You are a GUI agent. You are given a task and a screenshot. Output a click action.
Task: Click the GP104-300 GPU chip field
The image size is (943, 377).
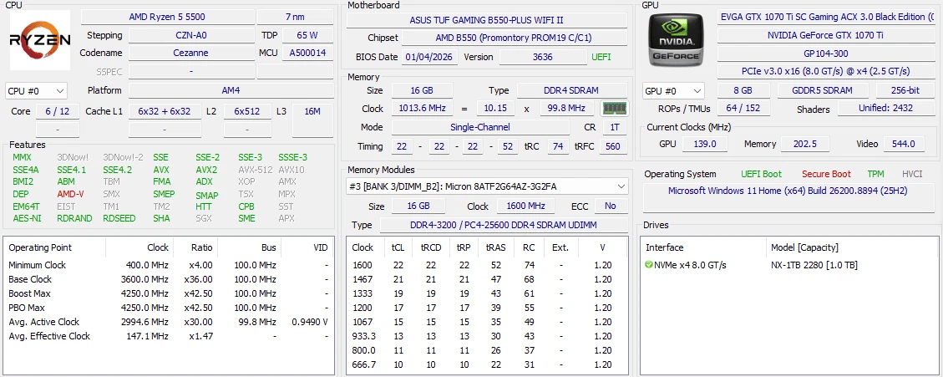[x=824, y=53]
